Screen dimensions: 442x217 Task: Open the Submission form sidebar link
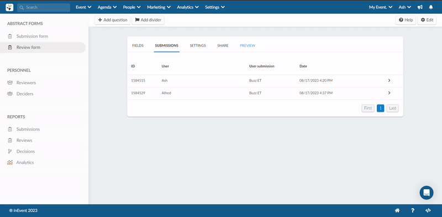[32, 36]
